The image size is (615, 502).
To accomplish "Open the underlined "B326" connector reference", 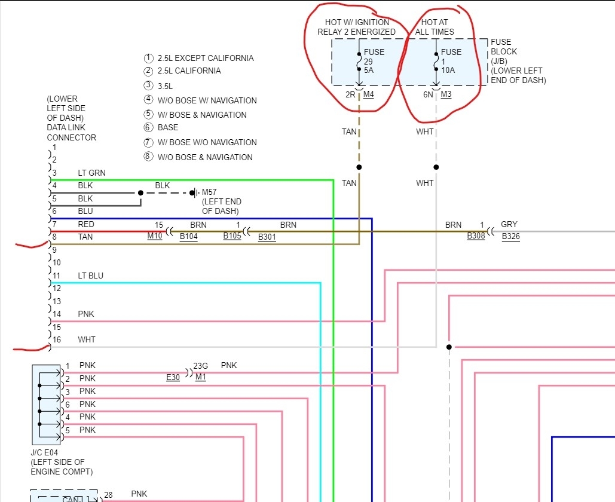I will click(511, 237).
